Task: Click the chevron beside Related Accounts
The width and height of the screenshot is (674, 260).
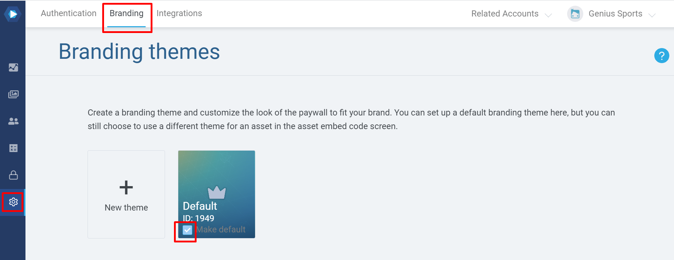Action: 548,15
